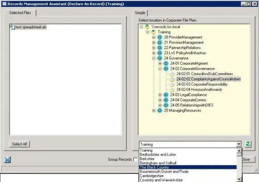Image resolution: width=259 pixels, height=182 pixels.
Task: Click the CI icon for 22 PartnershipRelations
Action: click(x=160, y=48)
